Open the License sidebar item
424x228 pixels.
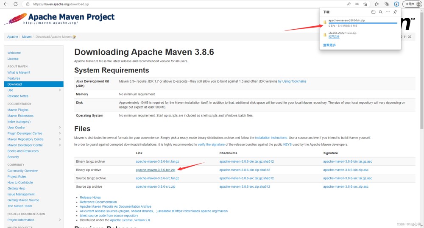point(13,58)
